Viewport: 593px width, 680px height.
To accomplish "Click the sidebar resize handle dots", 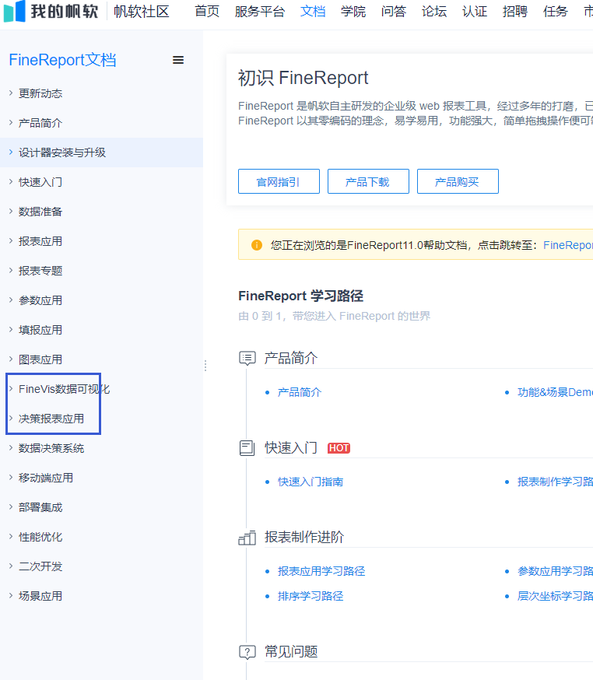I will pyautogui.click(x=205, y=366).
